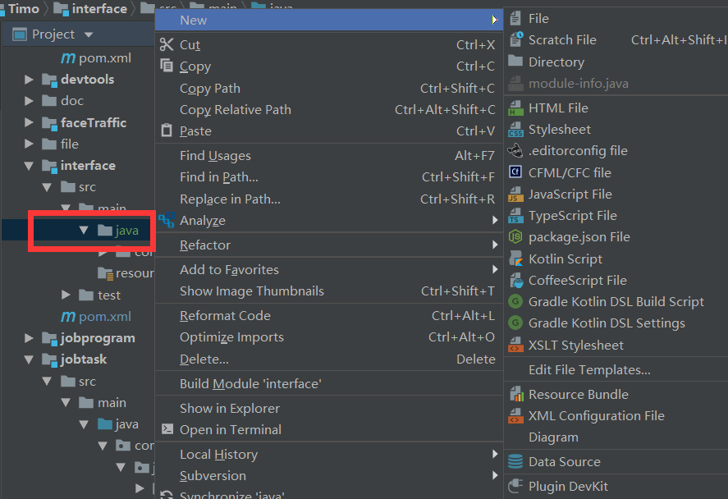Collapse the jobtask module node
This screenshot has height=499, width=728.
point(29,359)
